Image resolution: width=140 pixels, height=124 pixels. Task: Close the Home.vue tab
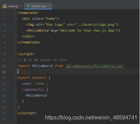point(49,6)
